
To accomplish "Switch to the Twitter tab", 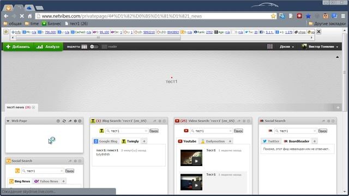I will [x=271, y=141].
